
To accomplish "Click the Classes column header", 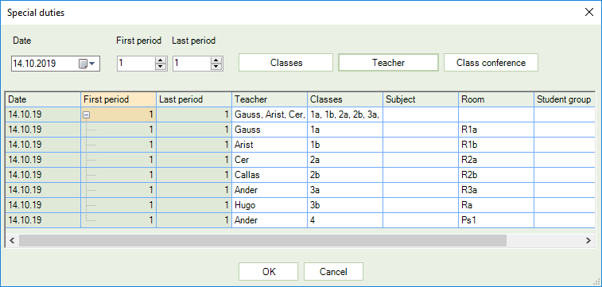I will (x=345, y=99).
